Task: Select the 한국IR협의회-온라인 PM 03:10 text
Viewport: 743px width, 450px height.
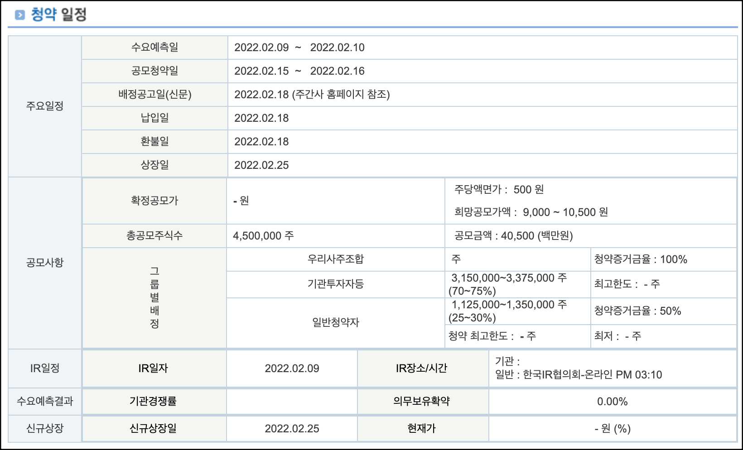Action: 593,375
